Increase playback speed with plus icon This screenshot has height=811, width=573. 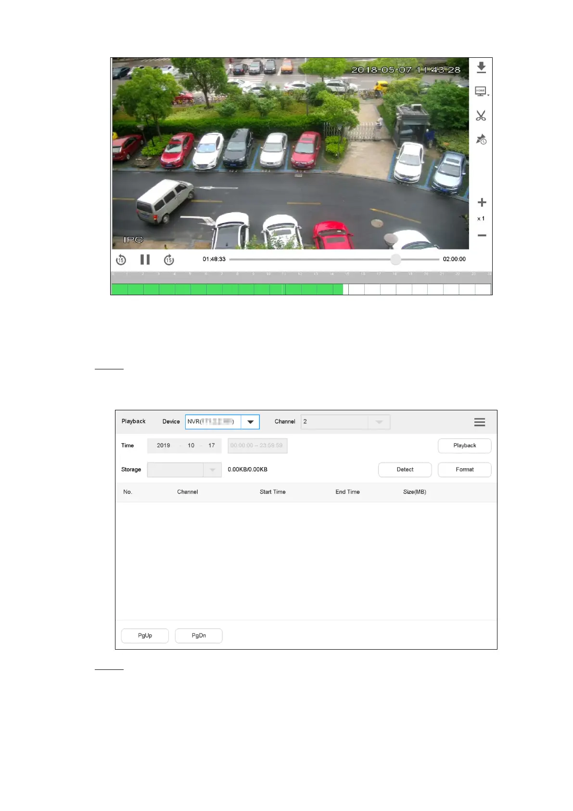[x=482, y=202]
